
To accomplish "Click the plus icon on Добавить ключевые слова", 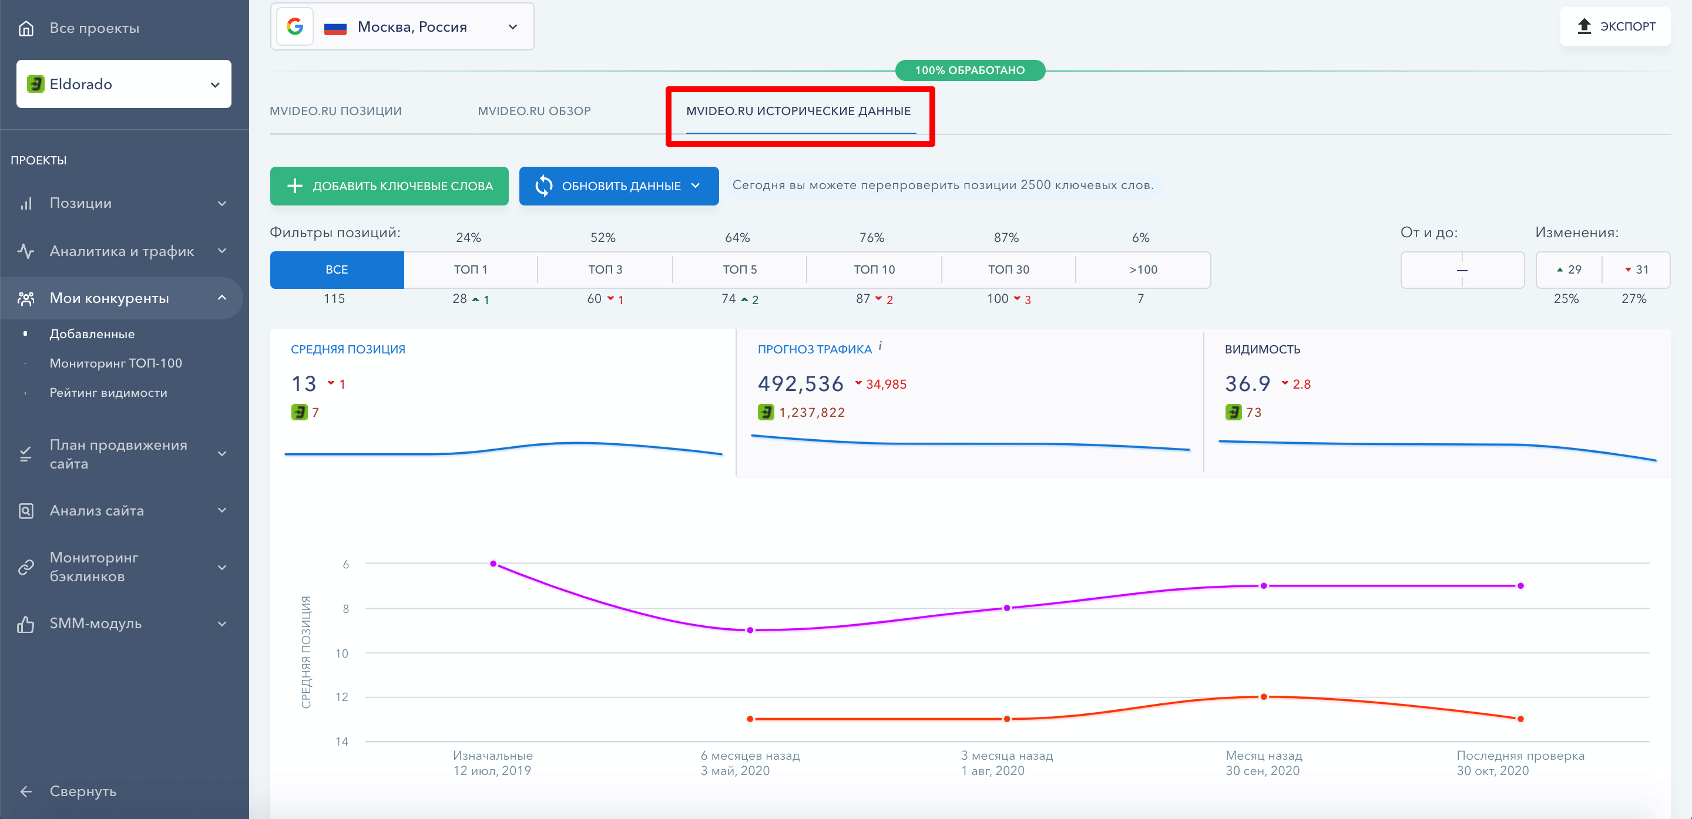I will (x=295, y=186).
